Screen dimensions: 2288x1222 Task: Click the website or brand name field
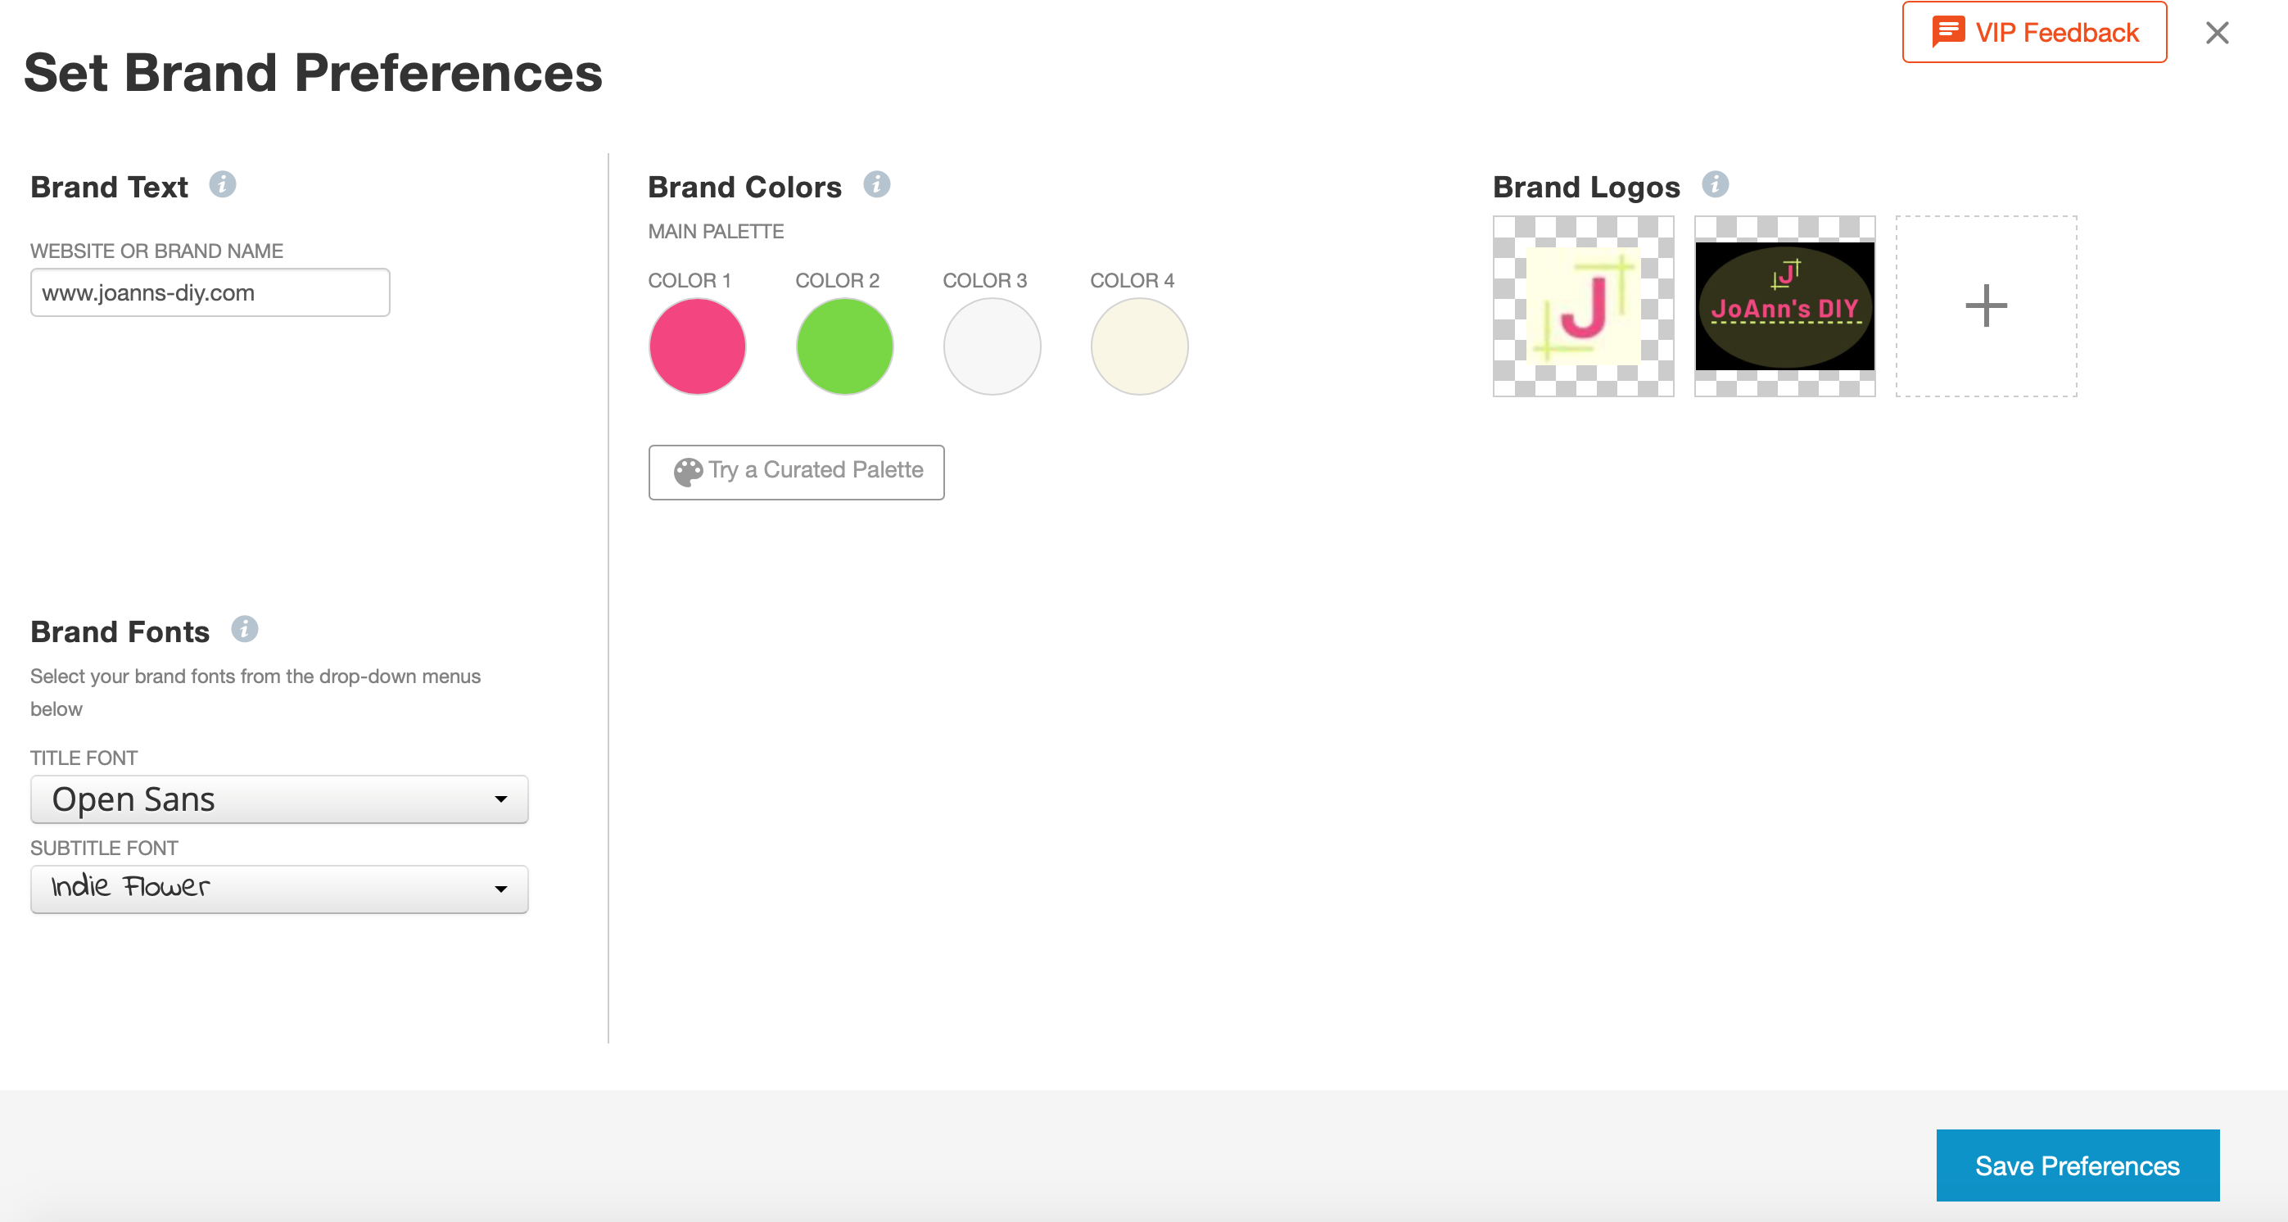210,292
